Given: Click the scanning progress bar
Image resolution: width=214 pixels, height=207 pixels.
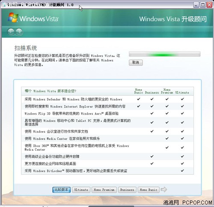Looking at the screenshot, I should (165, 54).
